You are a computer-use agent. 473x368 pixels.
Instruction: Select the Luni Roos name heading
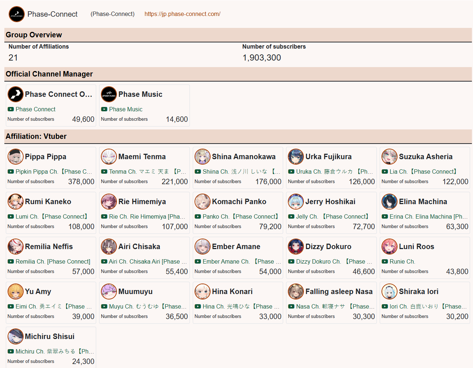coord(417,247)
